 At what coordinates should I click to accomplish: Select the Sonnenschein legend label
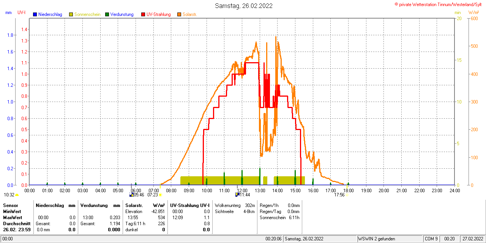pos(87,14)
